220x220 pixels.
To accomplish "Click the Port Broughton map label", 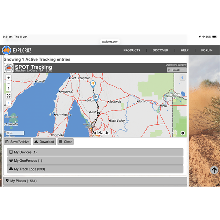I will 80,78.
